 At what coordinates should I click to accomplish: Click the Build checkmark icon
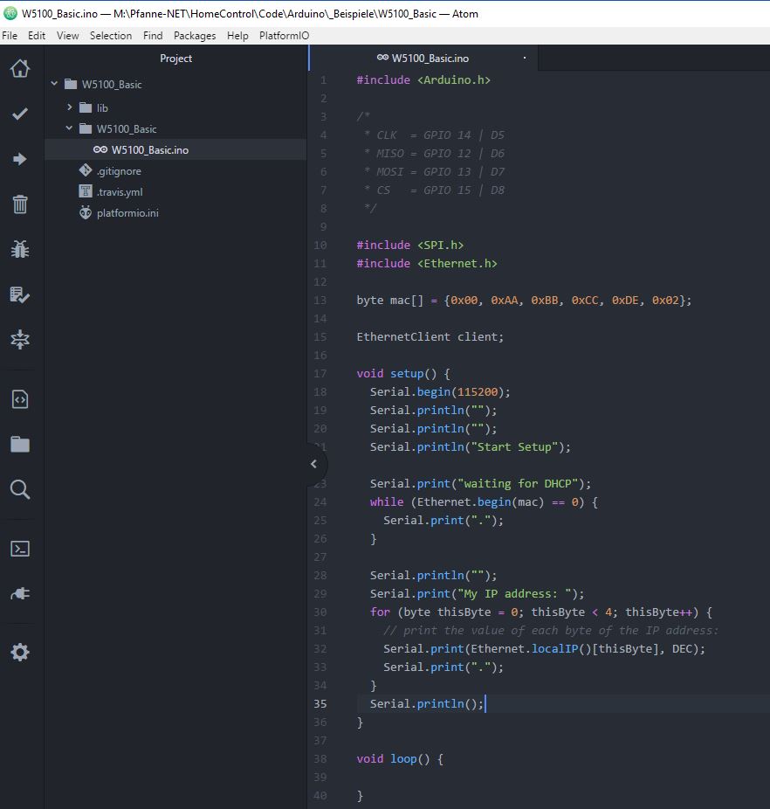(20, 114)
